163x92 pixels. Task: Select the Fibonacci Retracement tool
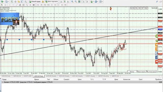pos(27,5)
